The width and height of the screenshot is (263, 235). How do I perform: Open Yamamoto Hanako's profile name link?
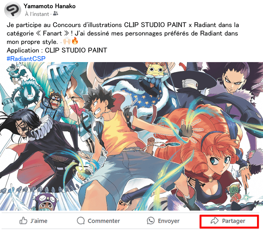tap(49, 6)
